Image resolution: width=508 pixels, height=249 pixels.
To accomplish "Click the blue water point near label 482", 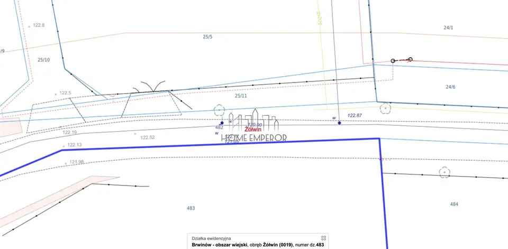I will (x=222, y=123).
